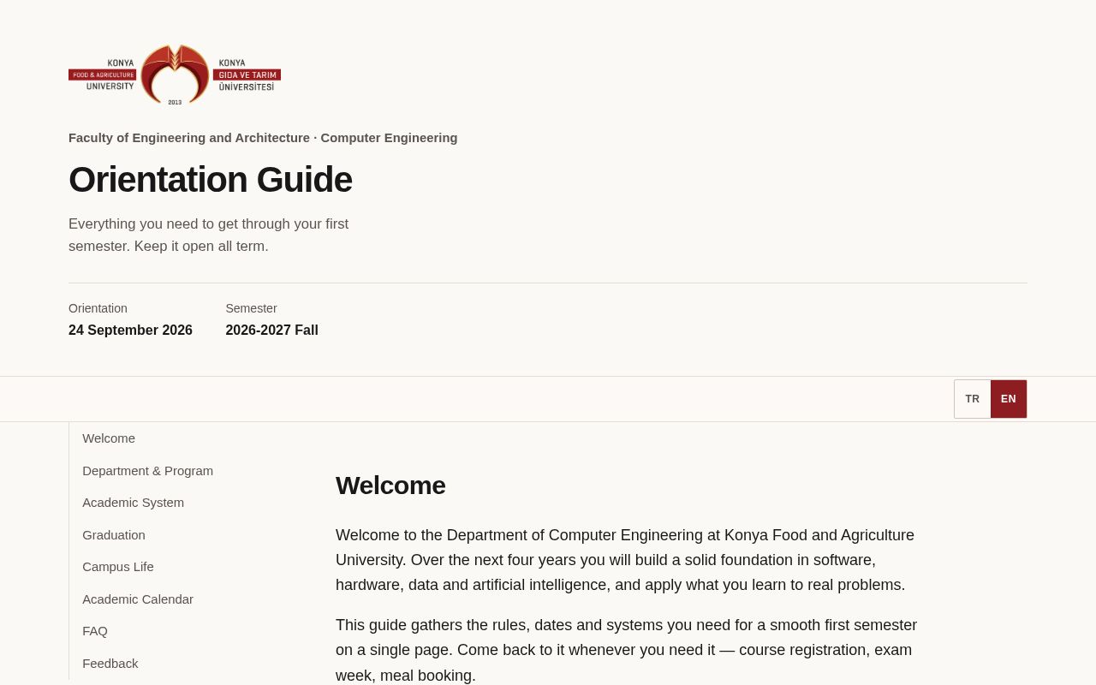The image size is (1096, 685).
Task: Select the EN language option
Action: click(x=1009, y=399)
